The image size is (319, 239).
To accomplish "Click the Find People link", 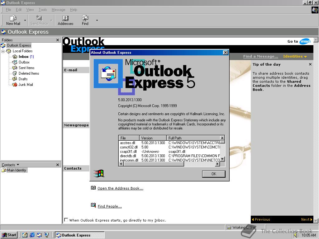I will [x=110, y=206].
